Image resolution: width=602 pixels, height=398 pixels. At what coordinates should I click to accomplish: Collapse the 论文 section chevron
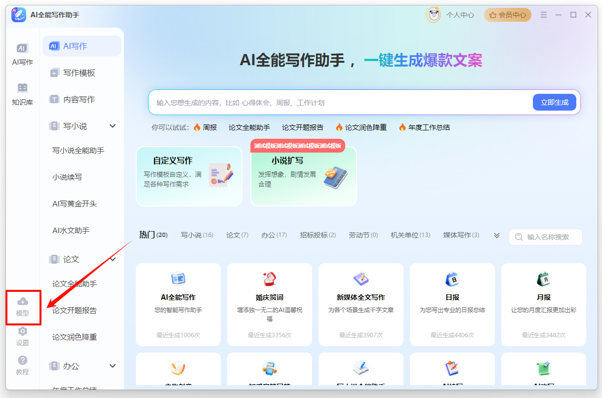click(x=113, y=259)
